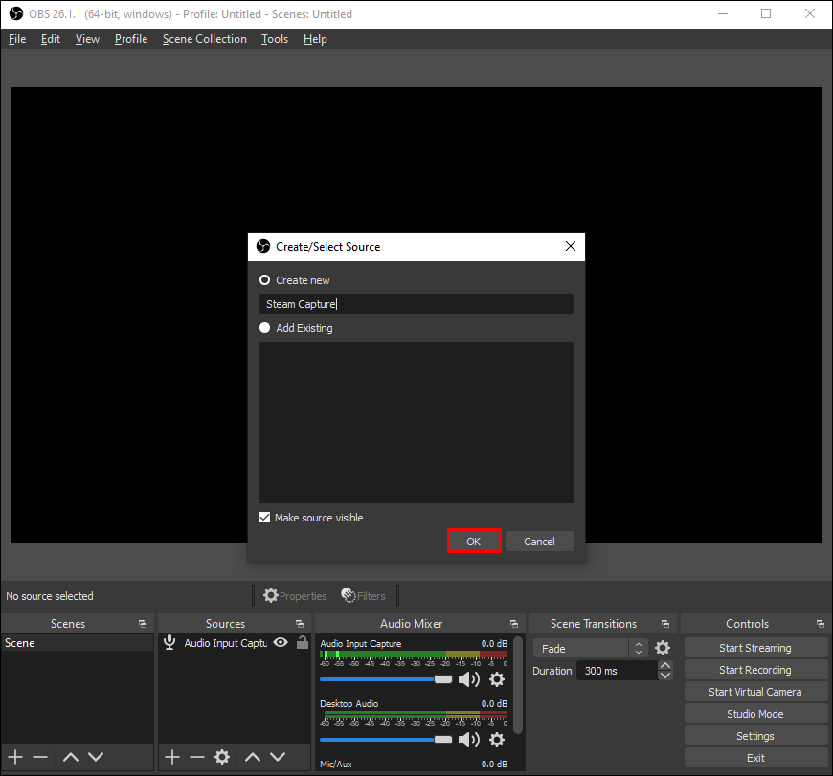Pop out the Audio Mixer dock
This screenshot has width=833, height=776.
click(x=514, y=624)
